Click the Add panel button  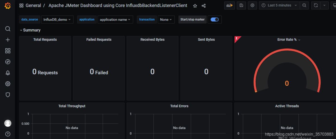pos(230,5)
